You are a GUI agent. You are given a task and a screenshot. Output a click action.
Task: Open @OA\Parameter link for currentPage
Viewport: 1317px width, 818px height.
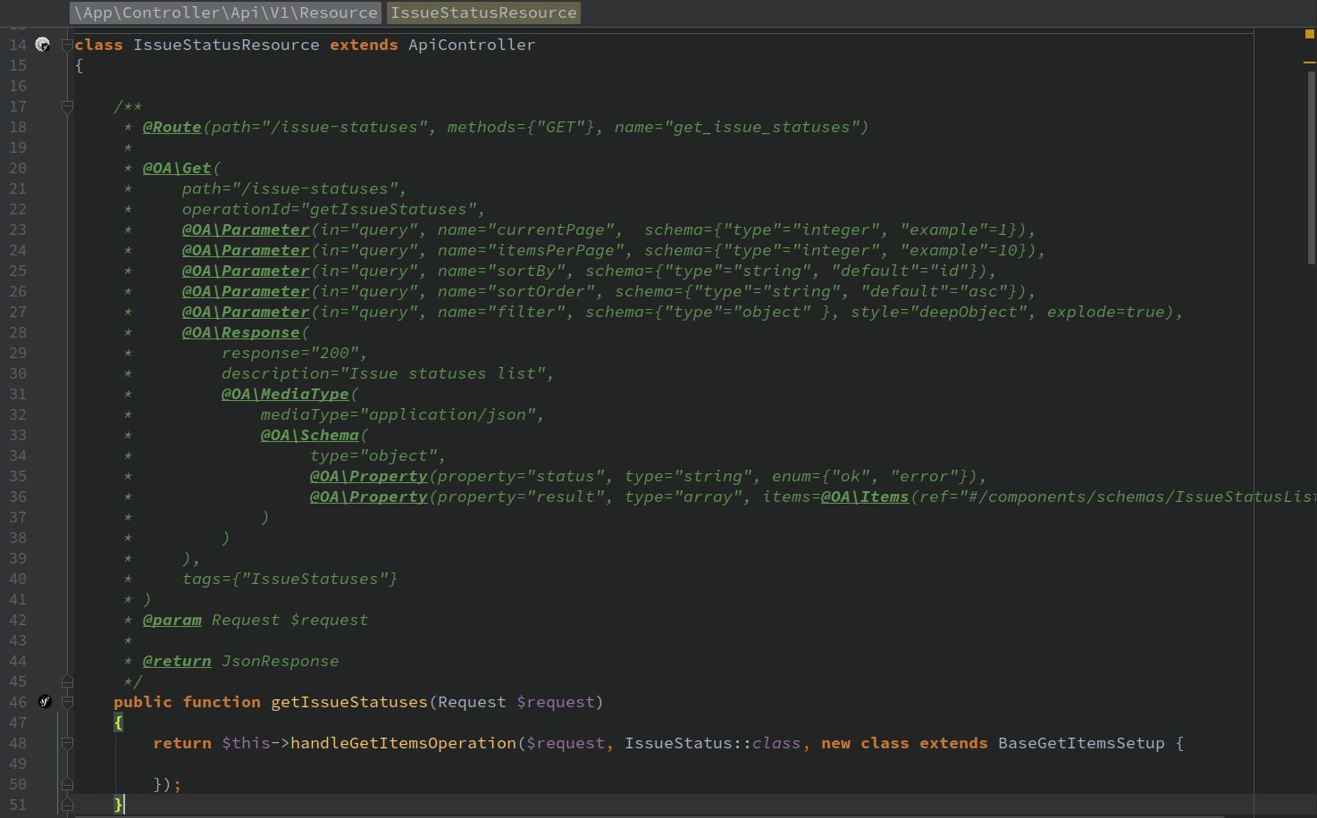246,230
